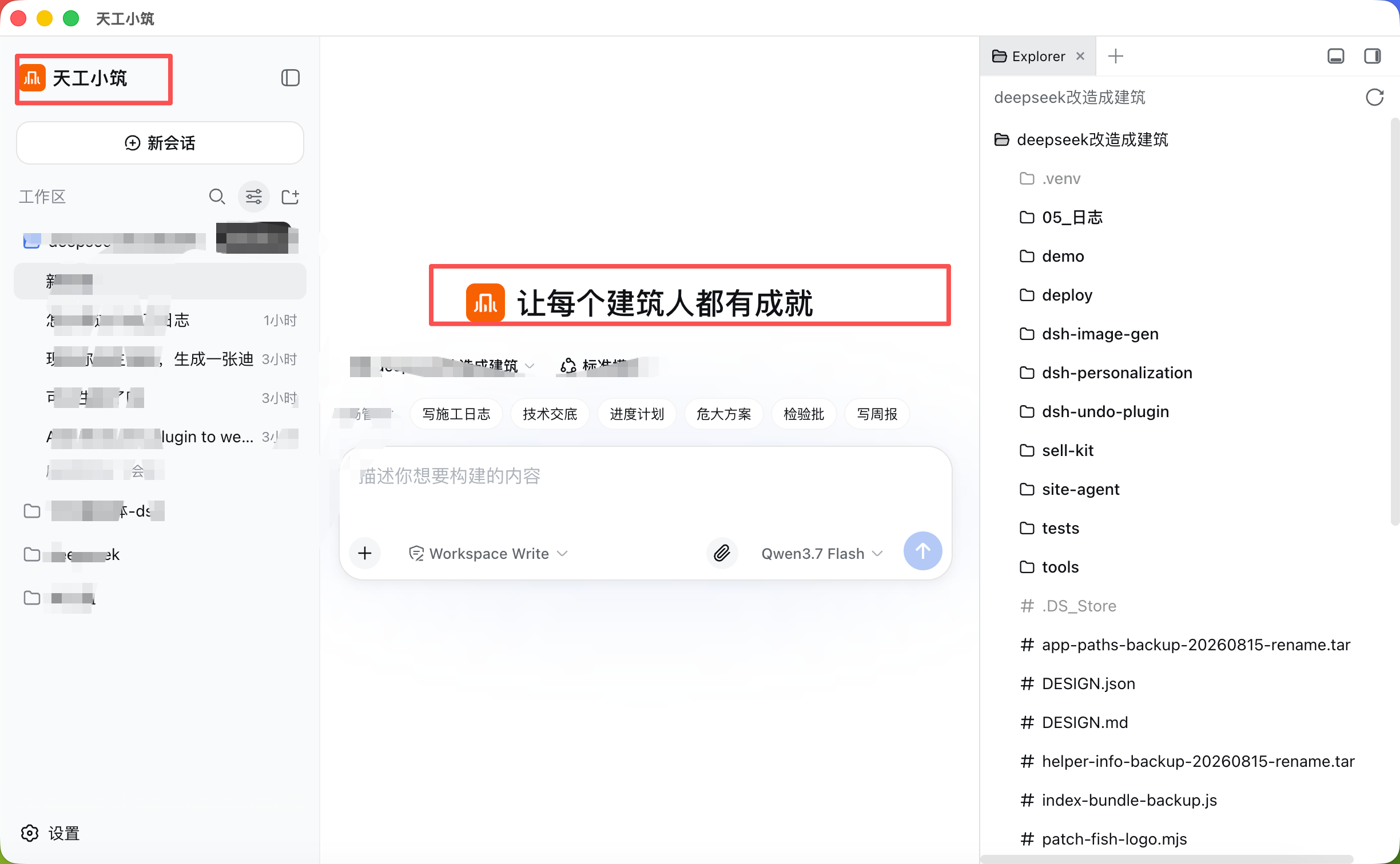This screenshot has height=864, width=1400.
Task: Expand the deploy folder
Action: pyautogui.click(x=1056, y=295)
